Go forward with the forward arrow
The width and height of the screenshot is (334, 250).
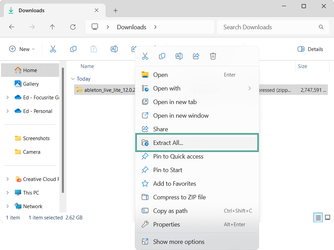tap(32, 27)
